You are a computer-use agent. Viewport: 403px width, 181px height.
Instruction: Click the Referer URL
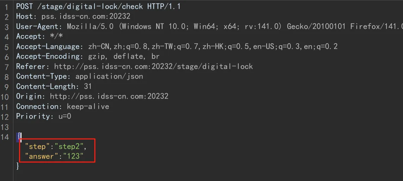pos(153,66)
